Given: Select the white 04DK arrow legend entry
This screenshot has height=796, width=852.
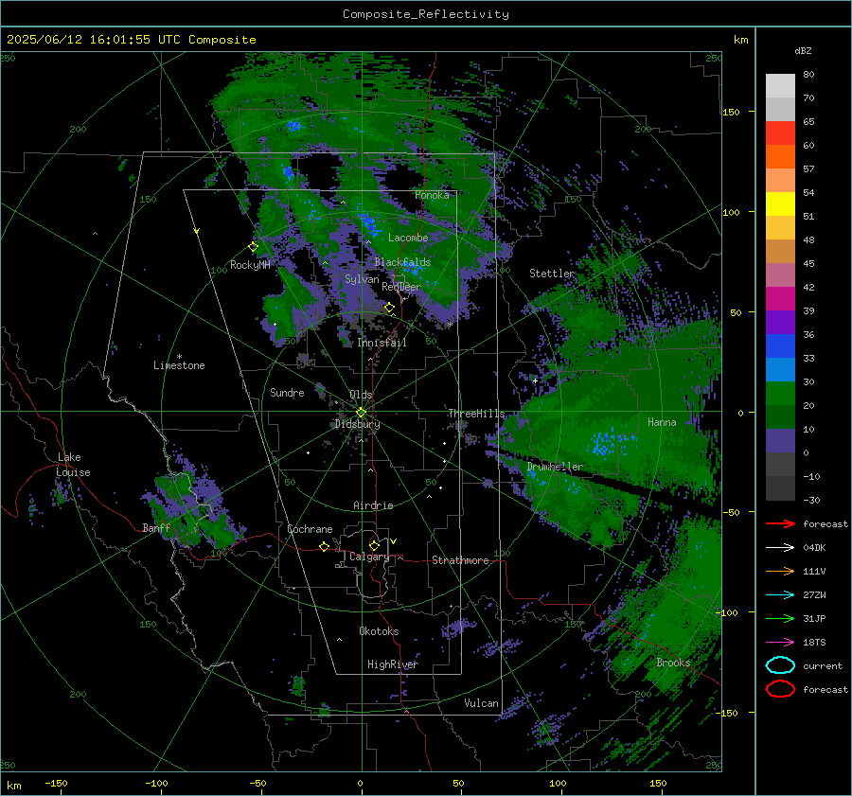Looking at the screenshot, I should coord(780,547).
